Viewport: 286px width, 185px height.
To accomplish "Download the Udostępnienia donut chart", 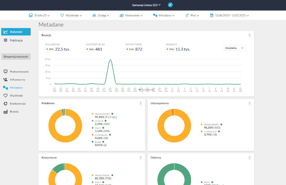I will pos(250,103).
